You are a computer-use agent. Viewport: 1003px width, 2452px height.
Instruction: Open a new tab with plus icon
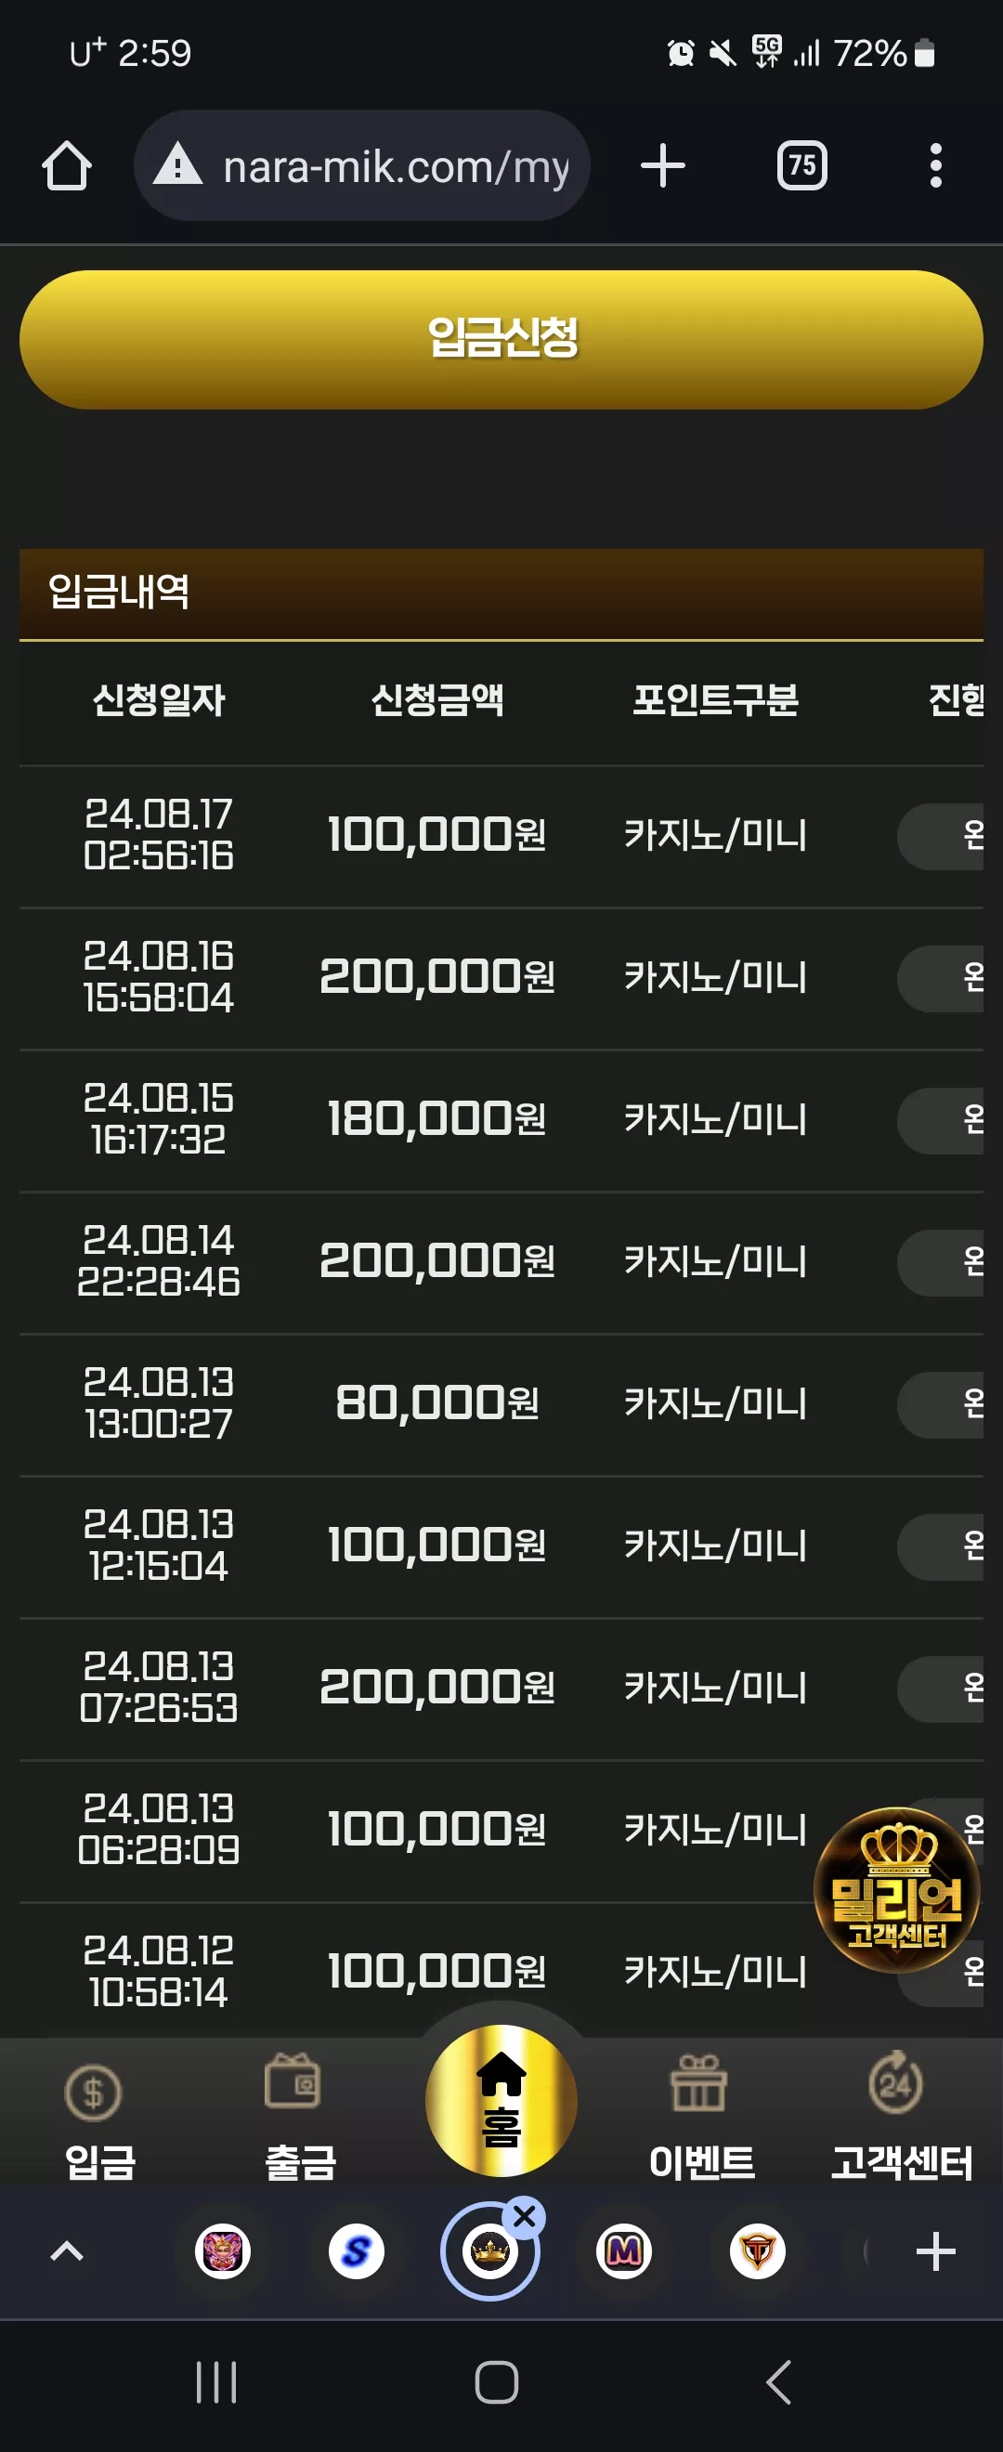662,165
